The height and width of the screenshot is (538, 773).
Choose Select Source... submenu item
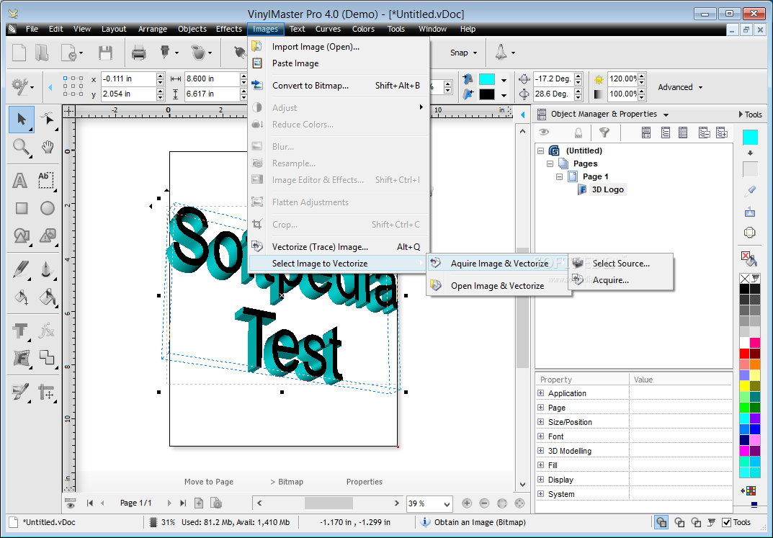point(620,264)
